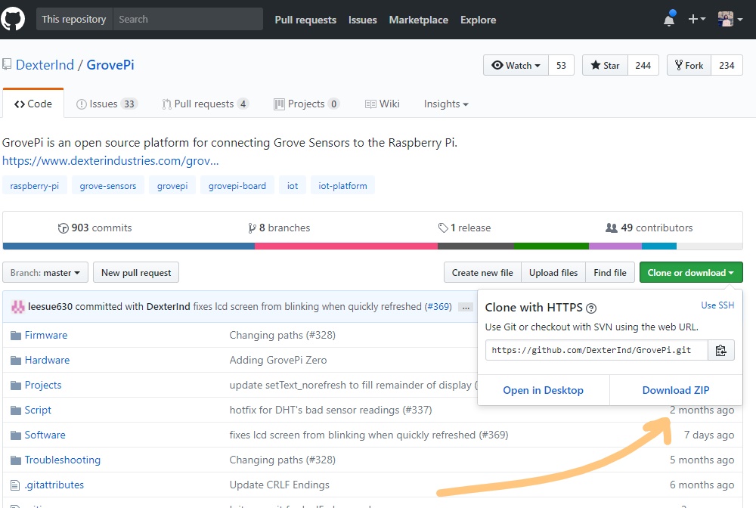Switch to the Wiki tab
756x508 pixels.
(x=383, y=104)
